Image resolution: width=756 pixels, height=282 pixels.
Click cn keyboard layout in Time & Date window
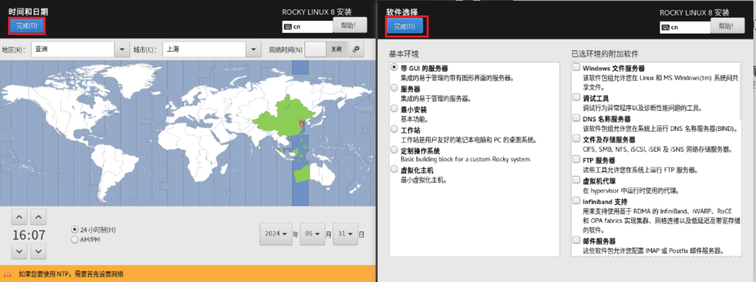coord(308,26)
